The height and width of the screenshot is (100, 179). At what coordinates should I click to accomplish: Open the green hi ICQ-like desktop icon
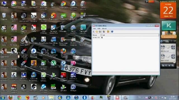coord(44,29)
